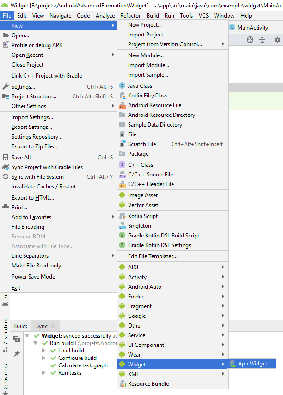The height and width of the screenshot is (395, 283).
Task: Click the Java Class icon in New submenu
Action: coord(122,85)
